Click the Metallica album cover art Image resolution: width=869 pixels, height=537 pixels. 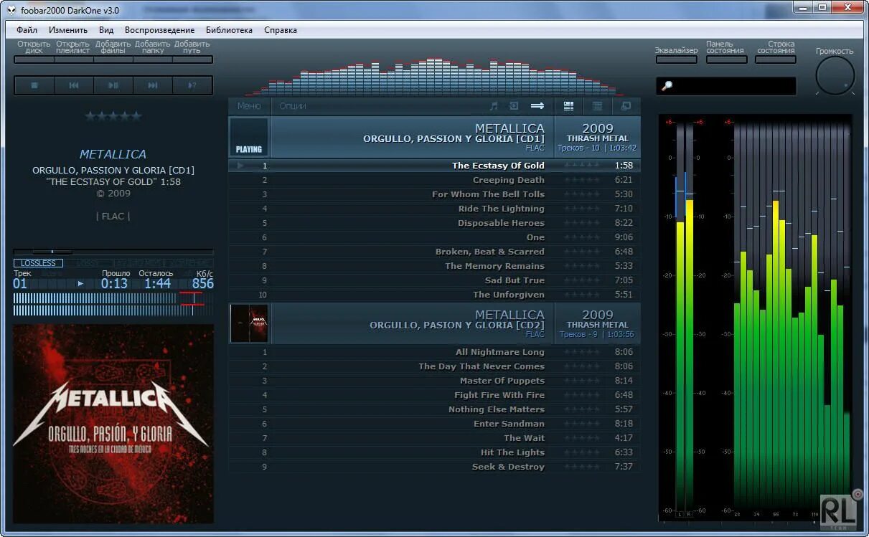[113, 424]
